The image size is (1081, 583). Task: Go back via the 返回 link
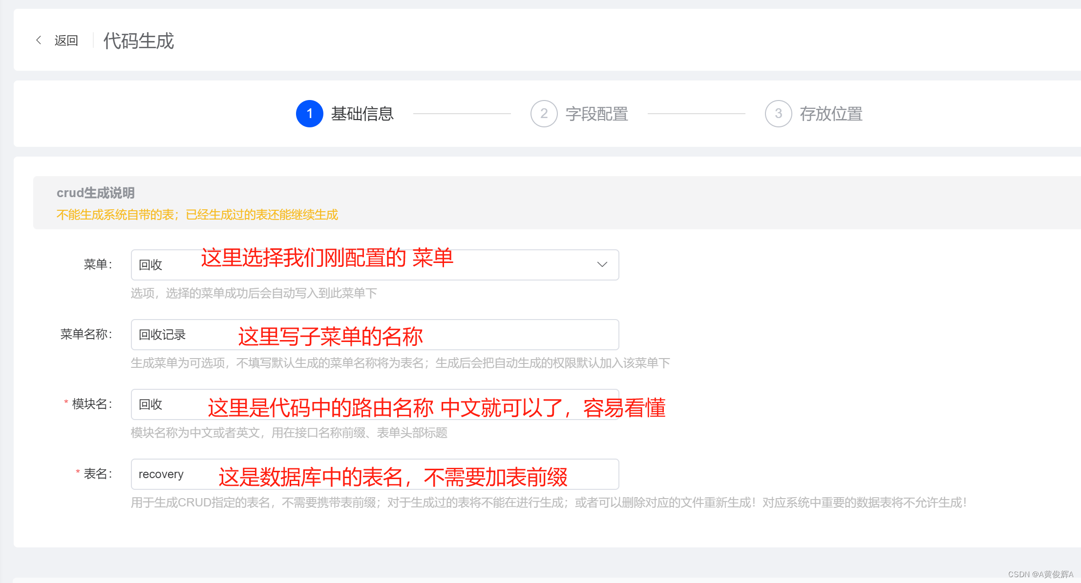(66, 40)
